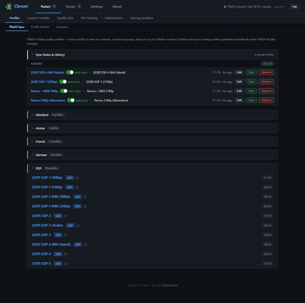Switch to the Profile Builder sub-tab
Image resolution: width=305 pixels, height=303 pixels.
(x=40, y=27)
